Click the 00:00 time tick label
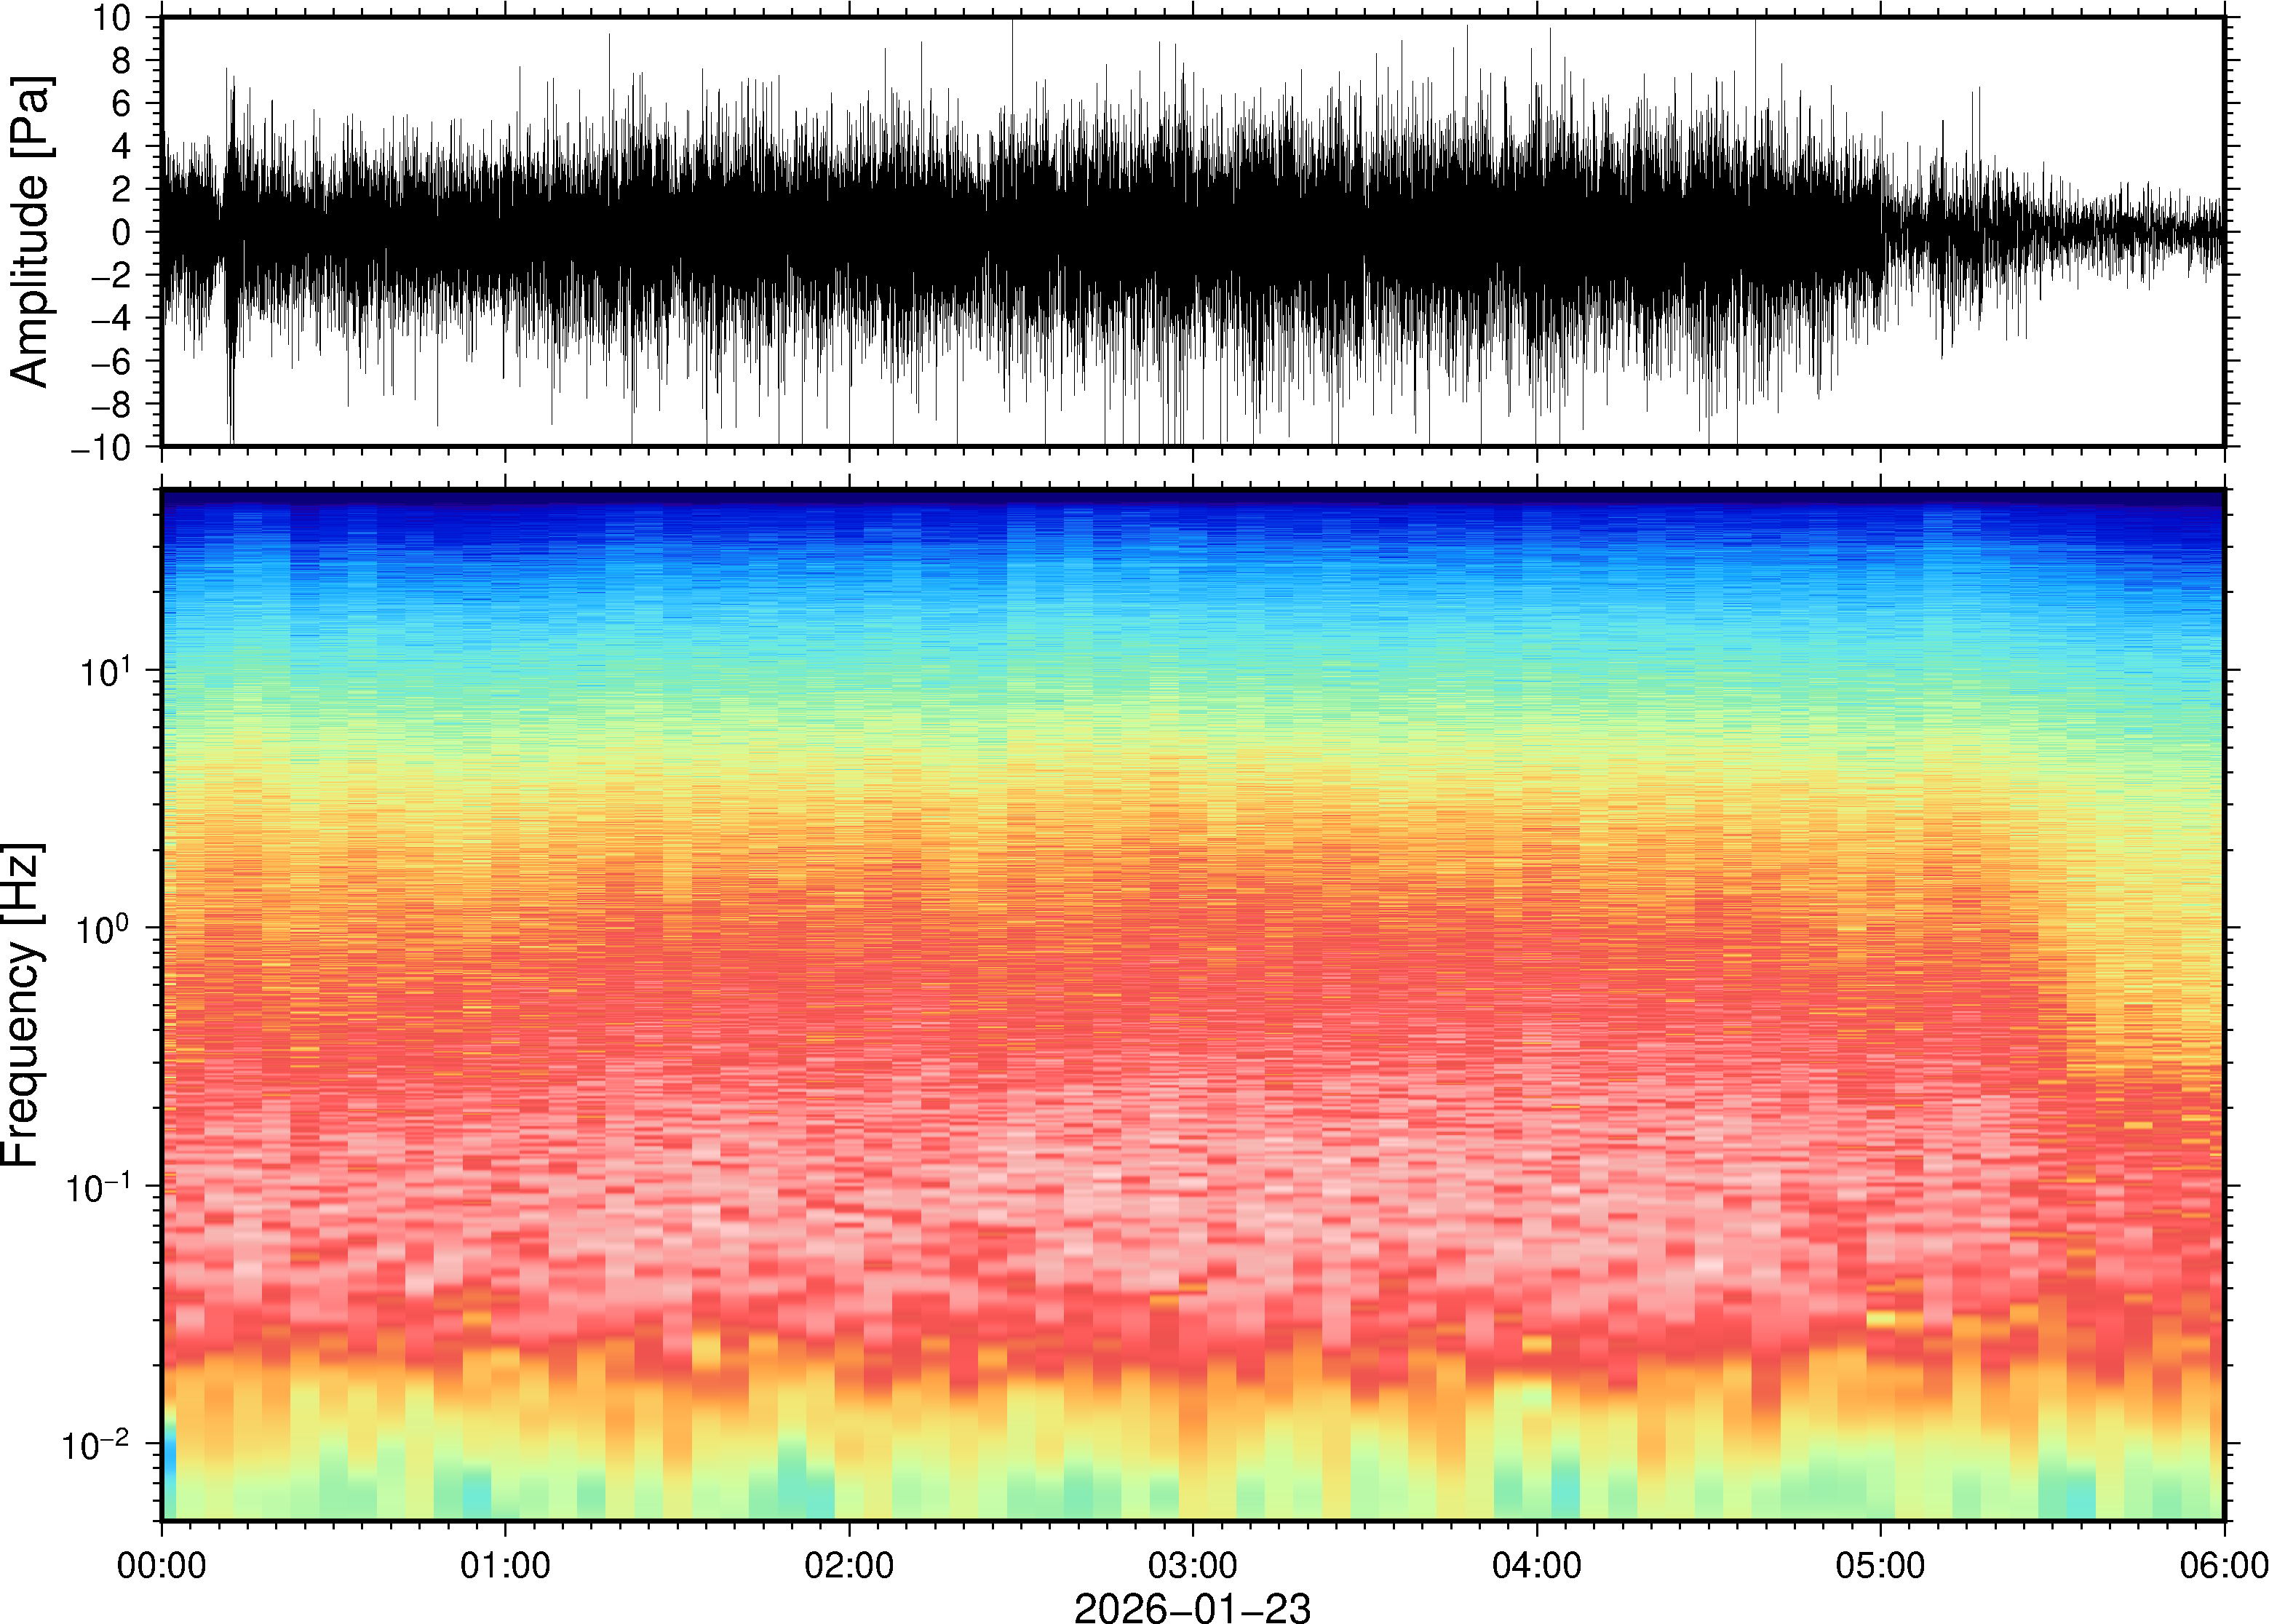The width and height of the screenshot is (2269, 1624). pyautogui.click(x=162, y=1565)
